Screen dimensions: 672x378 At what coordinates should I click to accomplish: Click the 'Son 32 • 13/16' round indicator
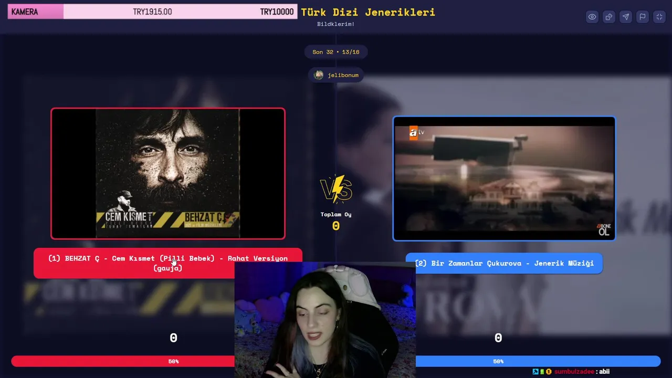coord(336,52)
